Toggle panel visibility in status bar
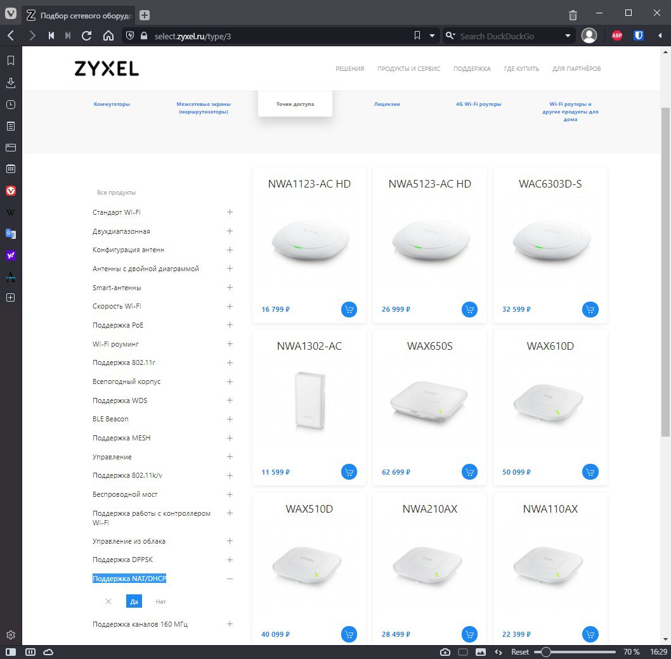This screenshot has height=659, width=671. pos(11,652)
